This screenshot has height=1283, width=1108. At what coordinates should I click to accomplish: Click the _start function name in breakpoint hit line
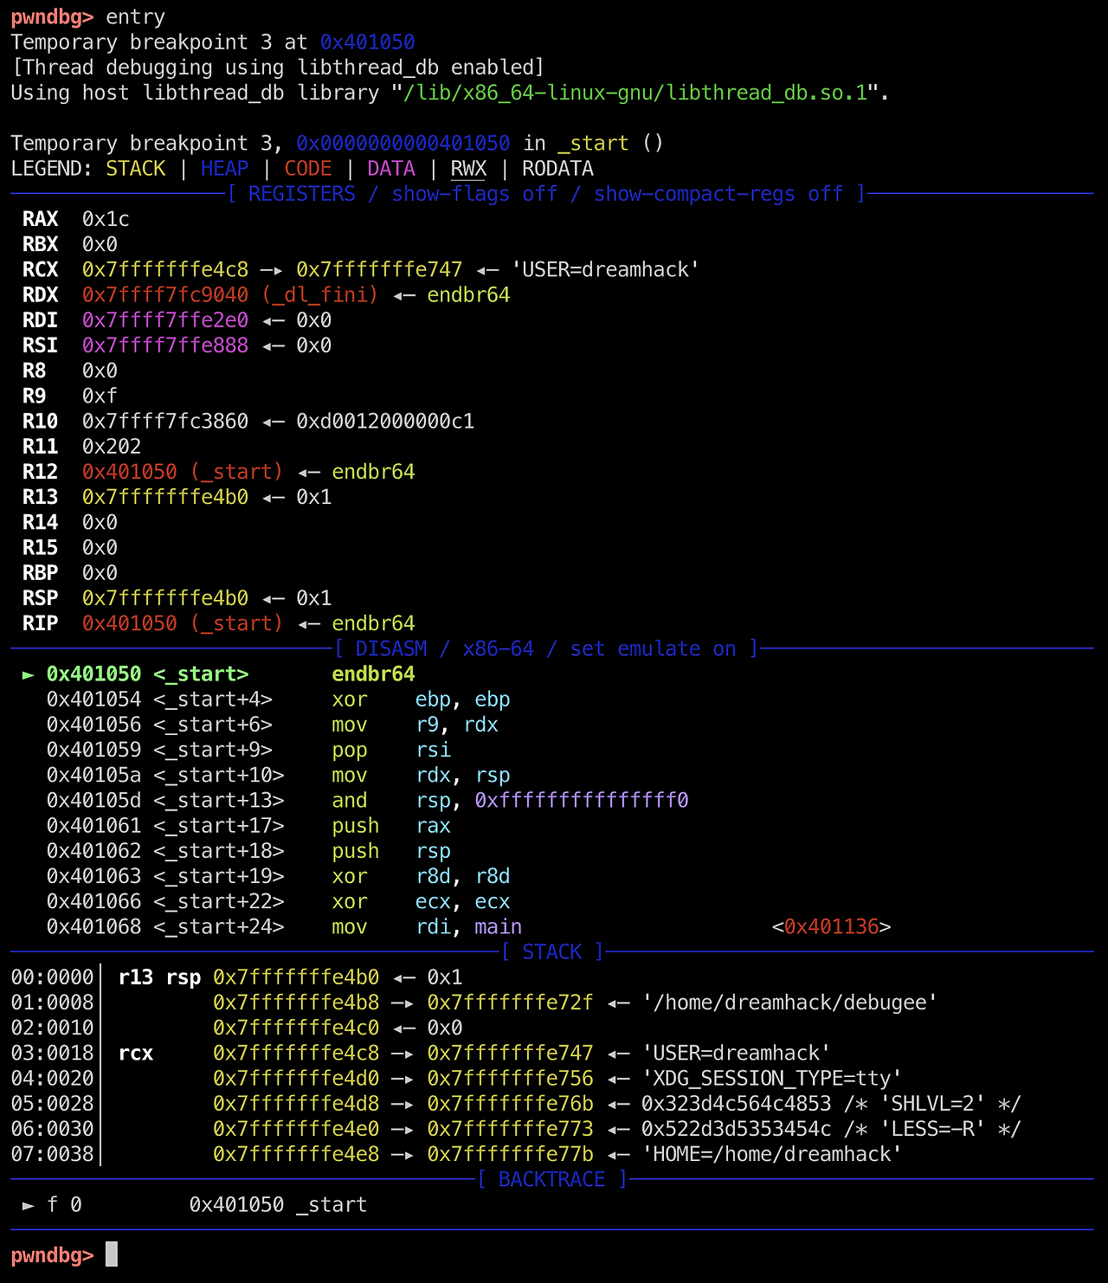[x=593, y=144]
